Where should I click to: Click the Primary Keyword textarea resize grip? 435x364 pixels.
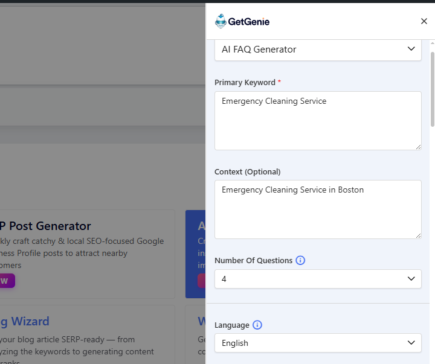(418, 147)
